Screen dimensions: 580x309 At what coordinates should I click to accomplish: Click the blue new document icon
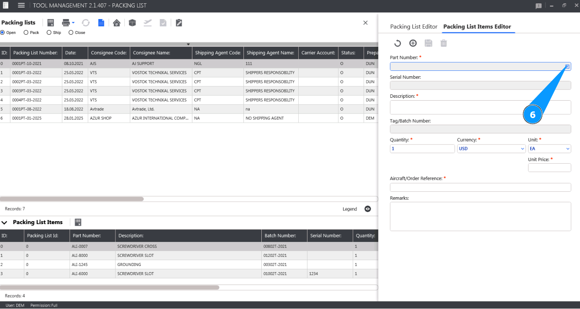click(101, 23)
